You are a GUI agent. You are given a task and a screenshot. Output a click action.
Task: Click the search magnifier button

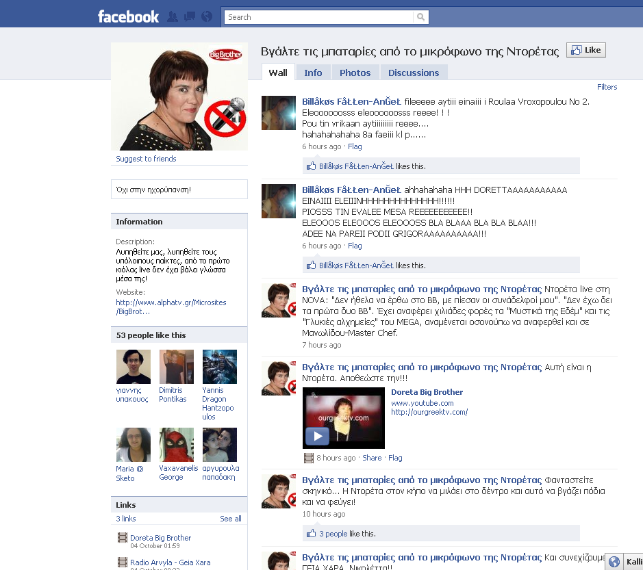tap(421, 17)
